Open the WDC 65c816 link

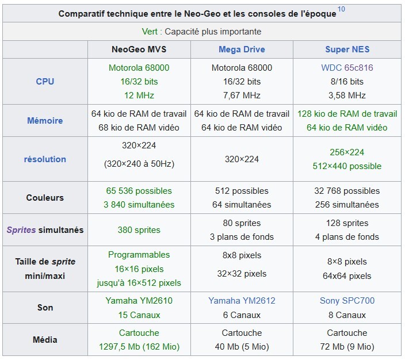pos(347,67)
